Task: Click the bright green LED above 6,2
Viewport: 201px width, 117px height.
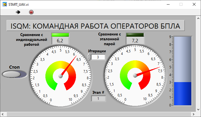Action: [x=60, y=35]
